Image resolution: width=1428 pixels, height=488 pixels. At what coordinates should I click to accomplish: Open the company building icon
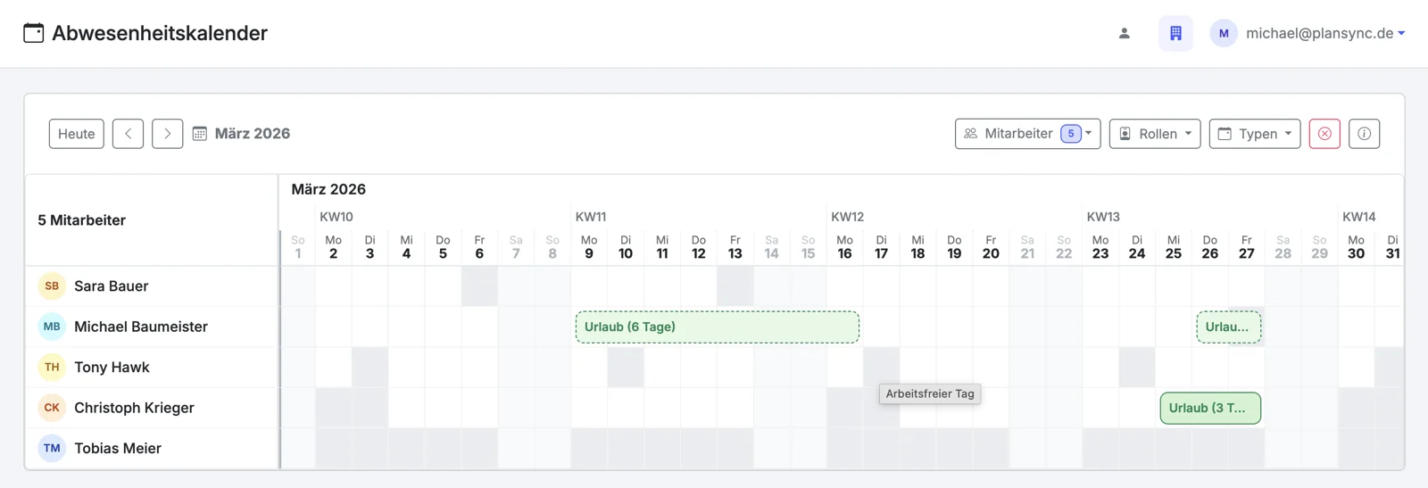[x=1175, y=33]
